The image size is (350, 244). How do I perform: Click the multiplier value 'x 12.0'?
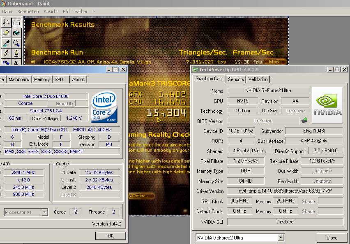(23, 180)
